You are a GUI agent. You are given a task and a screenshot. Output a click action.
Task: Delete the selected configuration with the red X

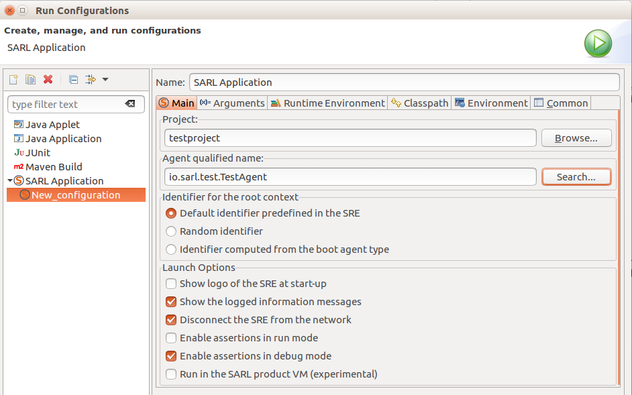[x=48, y=79]
